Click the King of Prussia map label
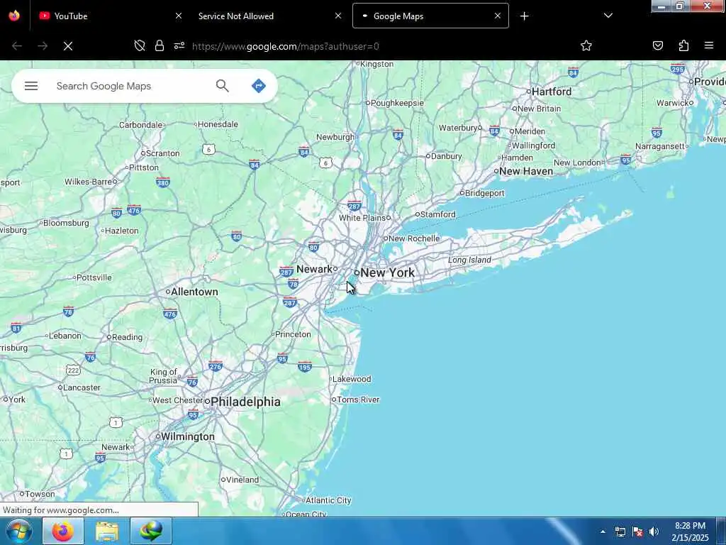 164,376
